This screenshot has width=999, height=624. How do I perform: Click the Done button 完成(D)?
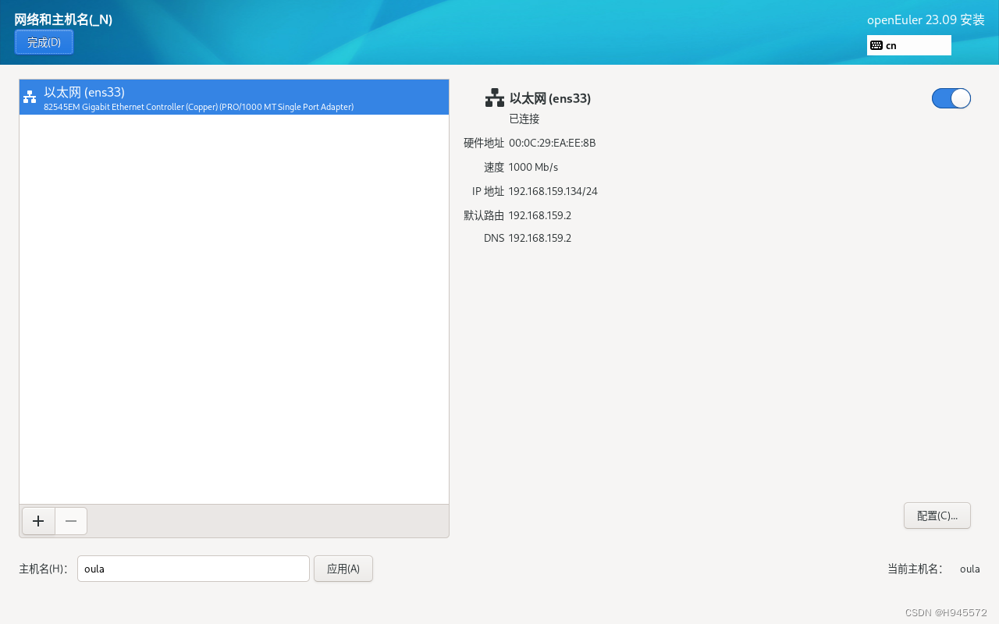[x=44, y=42]
